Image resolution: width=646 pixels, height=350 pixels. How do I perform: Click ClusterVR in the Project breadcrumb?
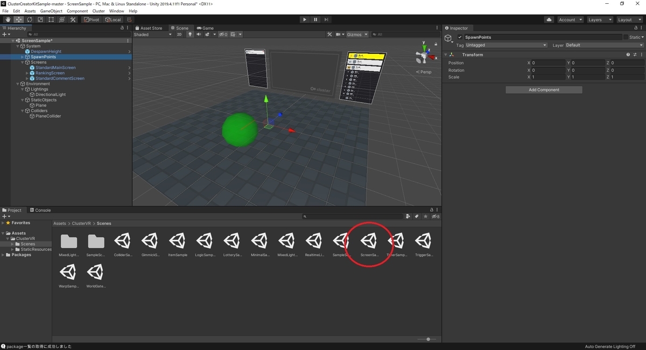[81, 223]
